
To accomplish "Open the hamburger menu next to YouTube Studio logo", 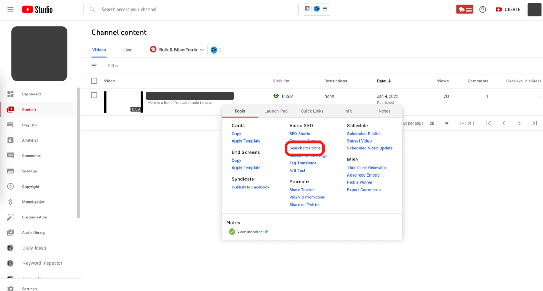I will 11,10.
